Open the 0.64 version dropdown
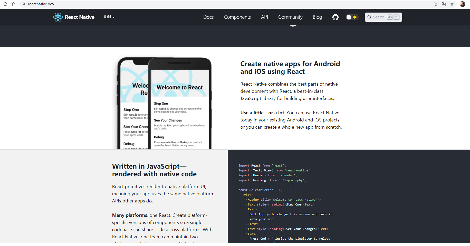470x246 pixels. (109, 17)
